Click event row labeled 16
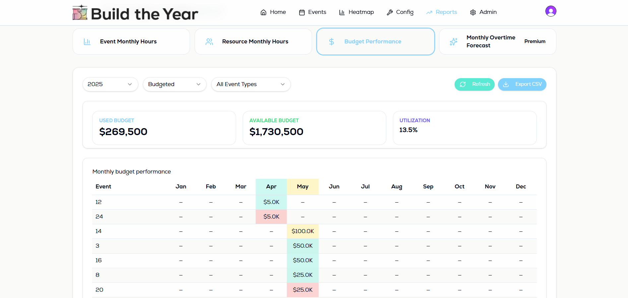 pos(314,261)
